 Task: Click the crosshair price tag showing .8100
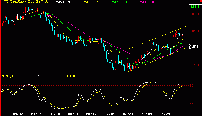(x=196, y=47)
